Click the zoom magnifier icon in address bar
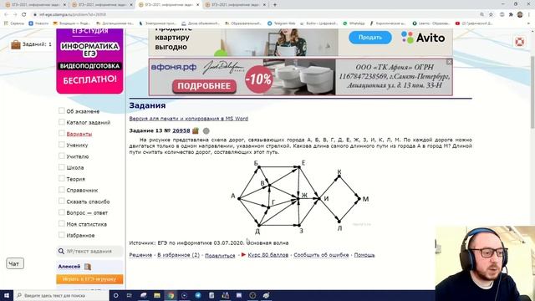The height and width of the screenshot is (301, 535). (481, 14)
